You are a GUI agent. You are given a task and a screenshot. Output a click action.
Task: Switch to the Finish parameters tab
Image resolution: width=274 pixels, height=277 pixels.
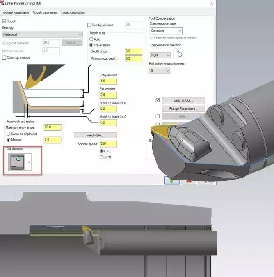[x=73, y=13]
